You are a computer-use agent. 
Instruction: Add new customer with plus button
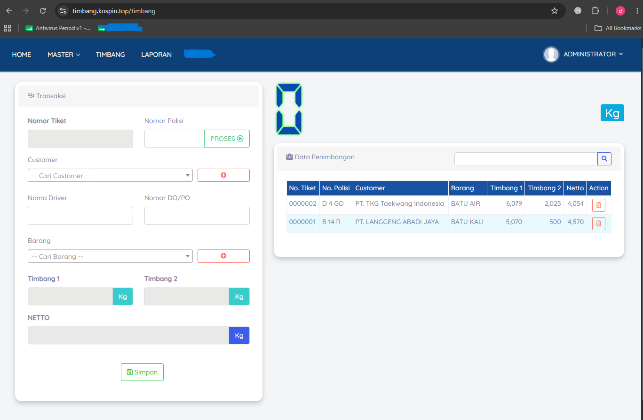click(x=223, y=175)
